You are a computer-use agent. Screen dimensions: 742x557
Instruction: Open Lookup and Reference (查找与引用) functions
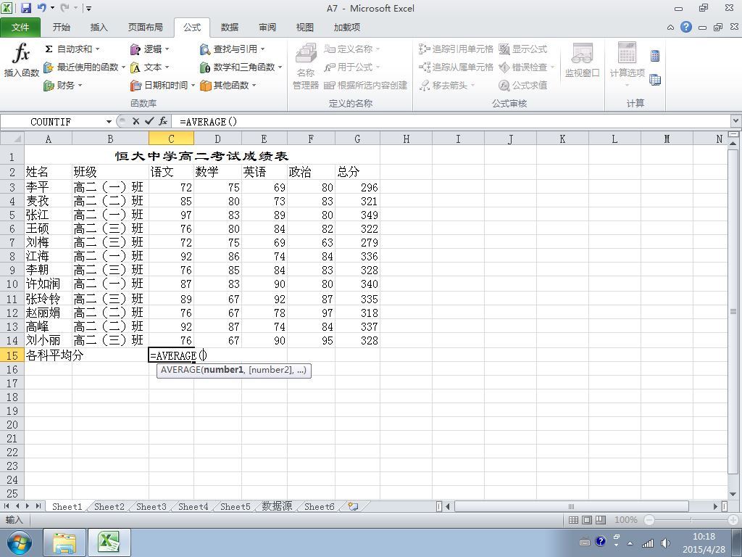click(x=232, y=49)
